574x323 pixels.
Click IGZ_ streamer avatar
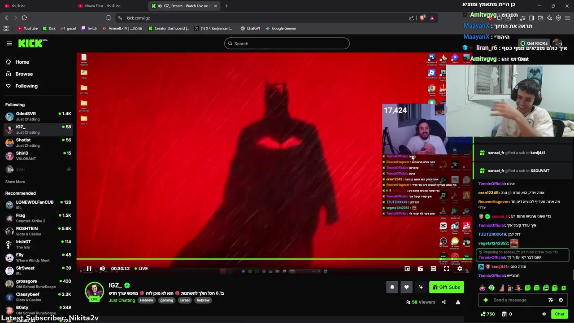click(x=95, y=292)
